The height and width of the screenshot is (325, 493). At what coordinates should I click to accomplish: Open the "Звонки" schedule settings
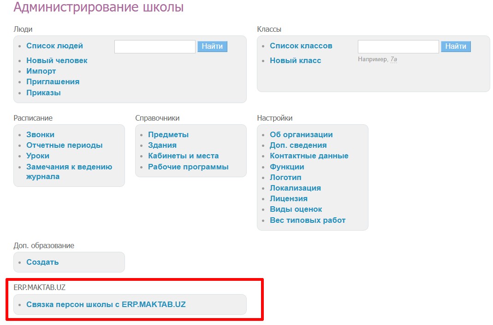click(40, 134)
